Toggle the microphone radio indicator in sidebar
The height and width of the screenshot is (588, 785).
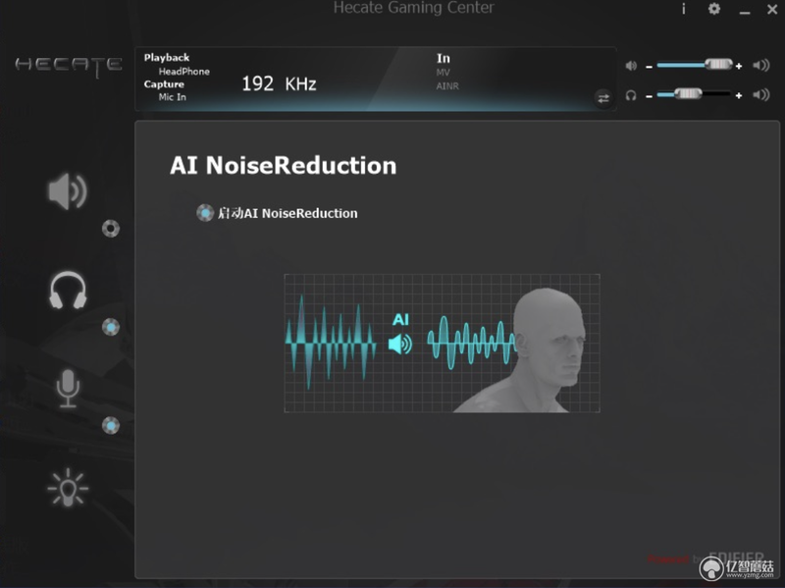coord(111,426)
